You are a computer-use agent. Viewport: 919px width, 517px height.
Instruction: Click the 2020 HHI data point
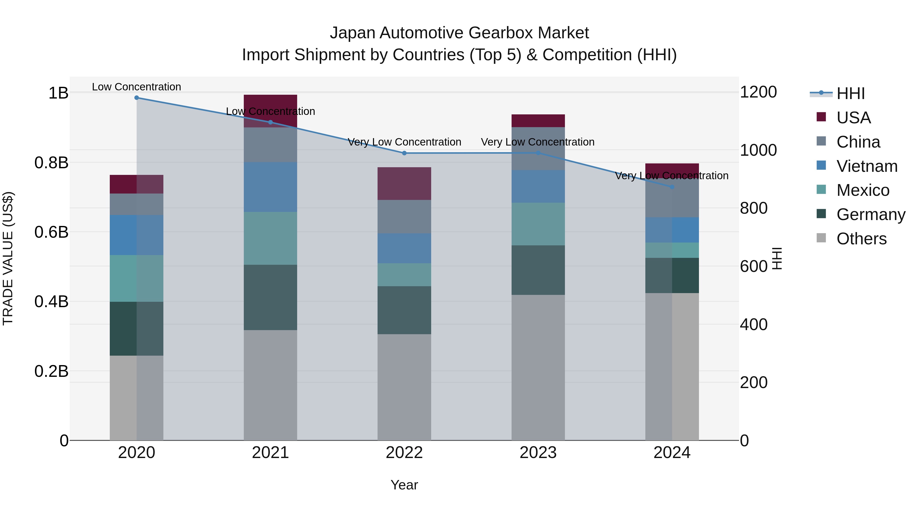coord(137,98)
